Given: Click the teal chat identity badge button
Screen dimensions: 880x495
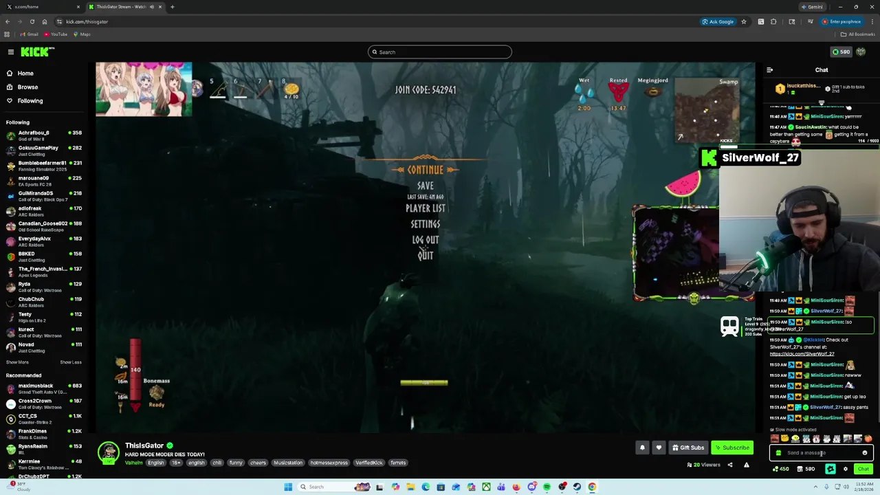Looking at the screenshot, I should (x=830, y=469).
